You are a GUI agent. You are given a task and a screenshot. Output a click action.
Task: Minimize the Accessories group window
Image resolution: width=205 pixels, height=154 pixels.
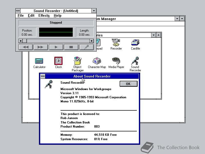(153, 35)
